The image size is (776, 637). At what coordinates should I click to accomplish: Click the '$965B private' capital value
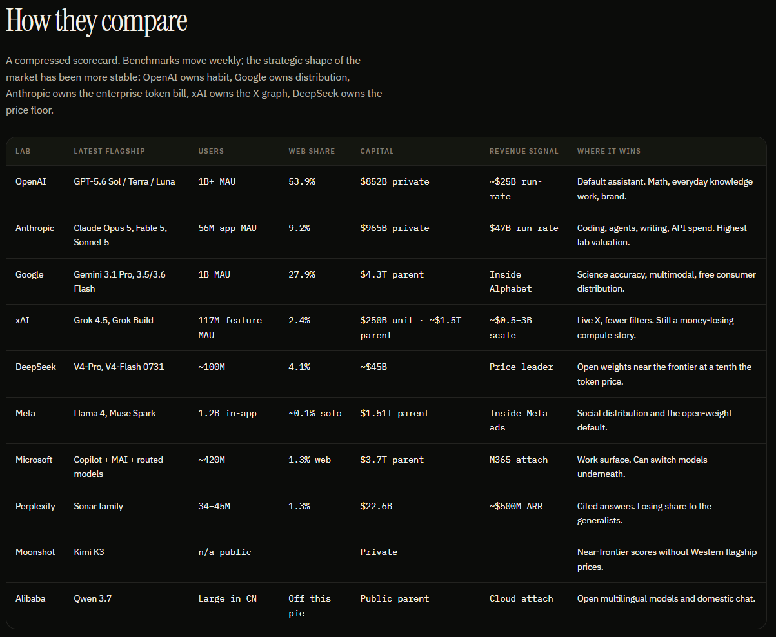coord(395,228)
